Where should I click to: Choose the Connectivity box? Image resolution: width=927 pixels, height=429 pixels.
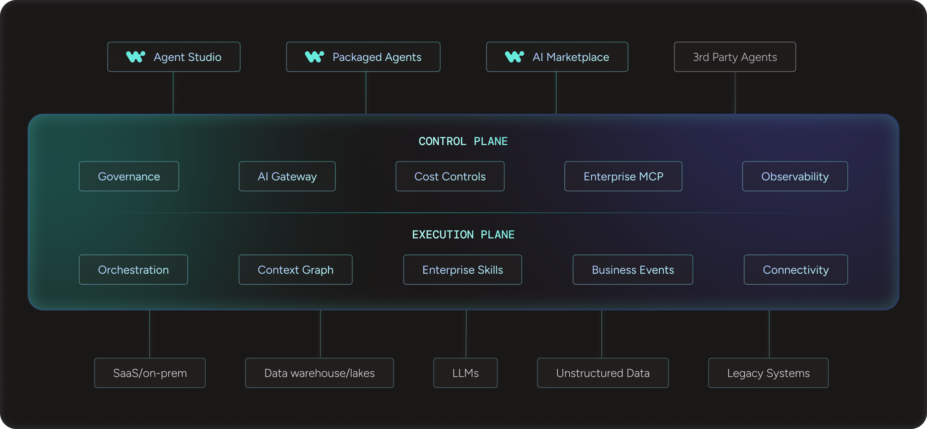point(796,270)
